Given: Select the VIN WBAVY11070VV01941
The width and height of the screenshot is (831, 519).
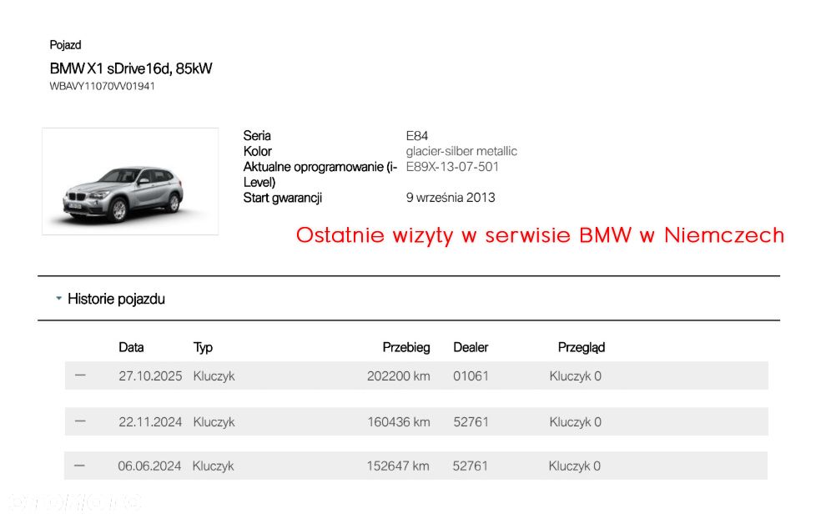Looking at the screenshot, I should (x=103, y=86).
